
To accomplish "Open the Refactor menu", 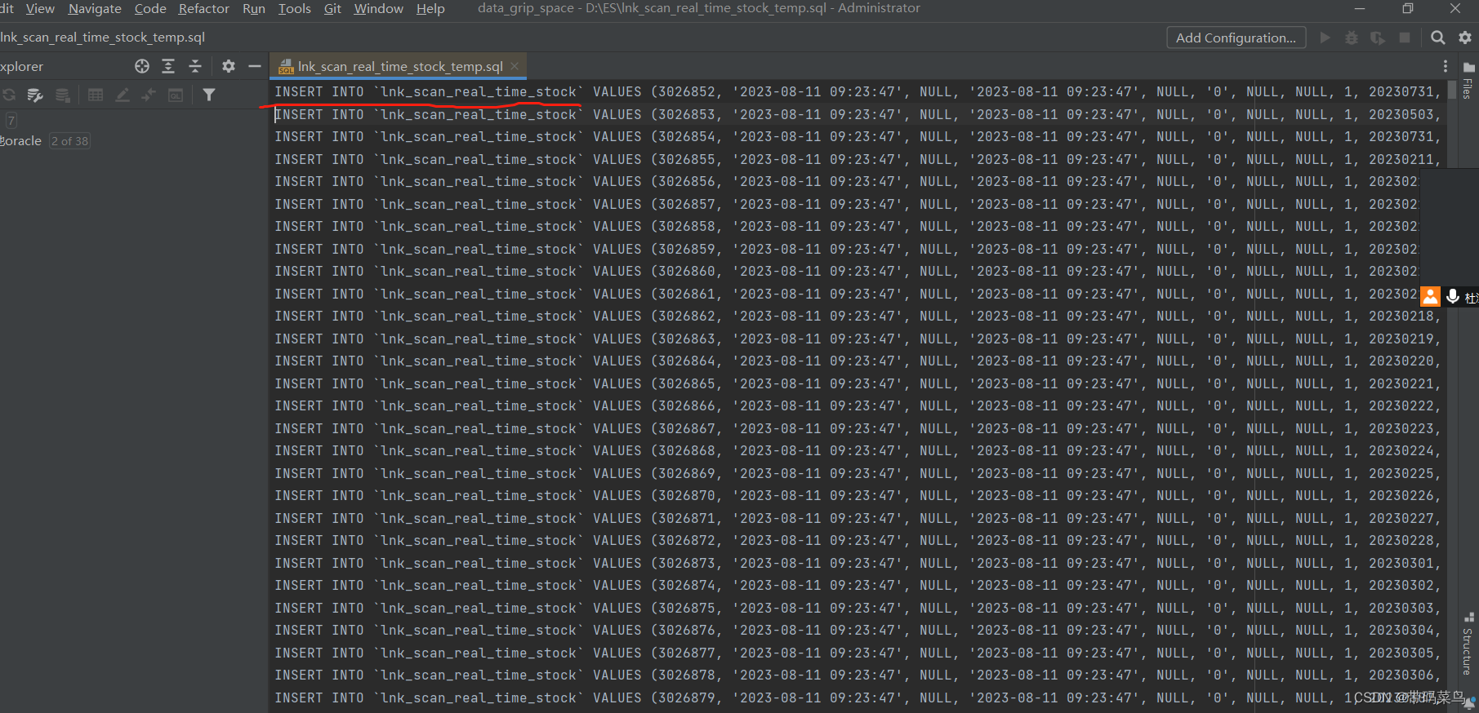I will tap(204, 8).
